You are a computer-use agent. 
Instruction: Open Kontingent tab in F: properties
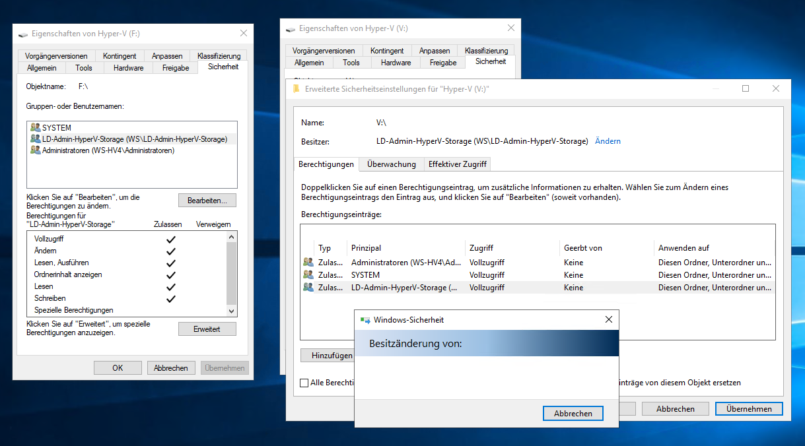point(120,56)
